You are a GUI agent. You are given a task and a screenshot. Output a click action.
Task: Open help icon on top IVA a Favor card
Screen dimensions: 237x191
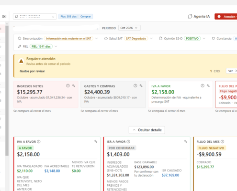(203, 85)
